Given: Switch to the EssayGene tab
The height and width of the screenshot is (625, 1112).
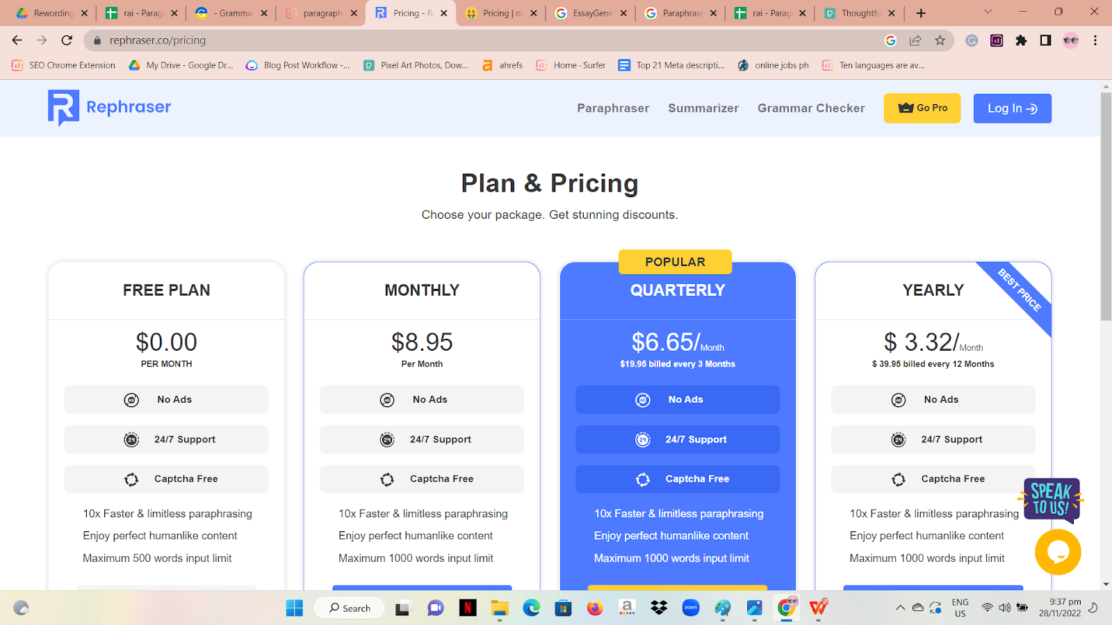Looking at the screenshot, I should coord(592,13).
